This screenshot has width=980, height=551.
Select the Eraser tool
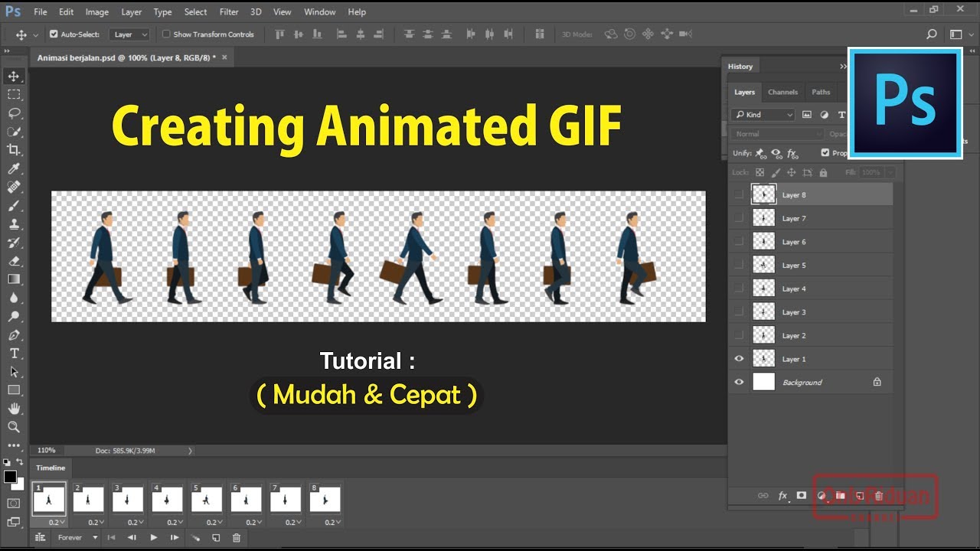click(x=14, y=261)
